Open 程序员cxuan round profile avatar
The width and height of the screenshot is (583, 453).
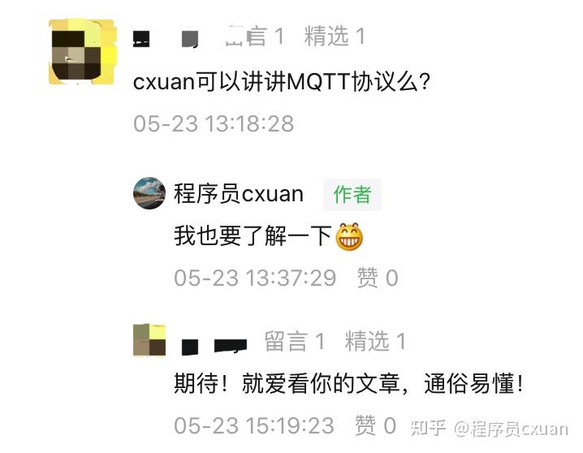point(149,193)
